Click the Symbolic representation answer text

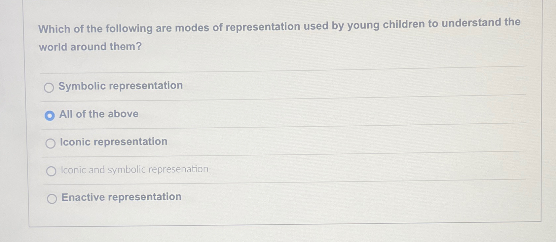(x=121, y=86)
